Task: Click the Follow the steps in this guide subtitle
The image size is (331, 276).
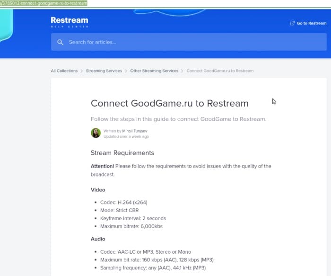Action: 179,119
